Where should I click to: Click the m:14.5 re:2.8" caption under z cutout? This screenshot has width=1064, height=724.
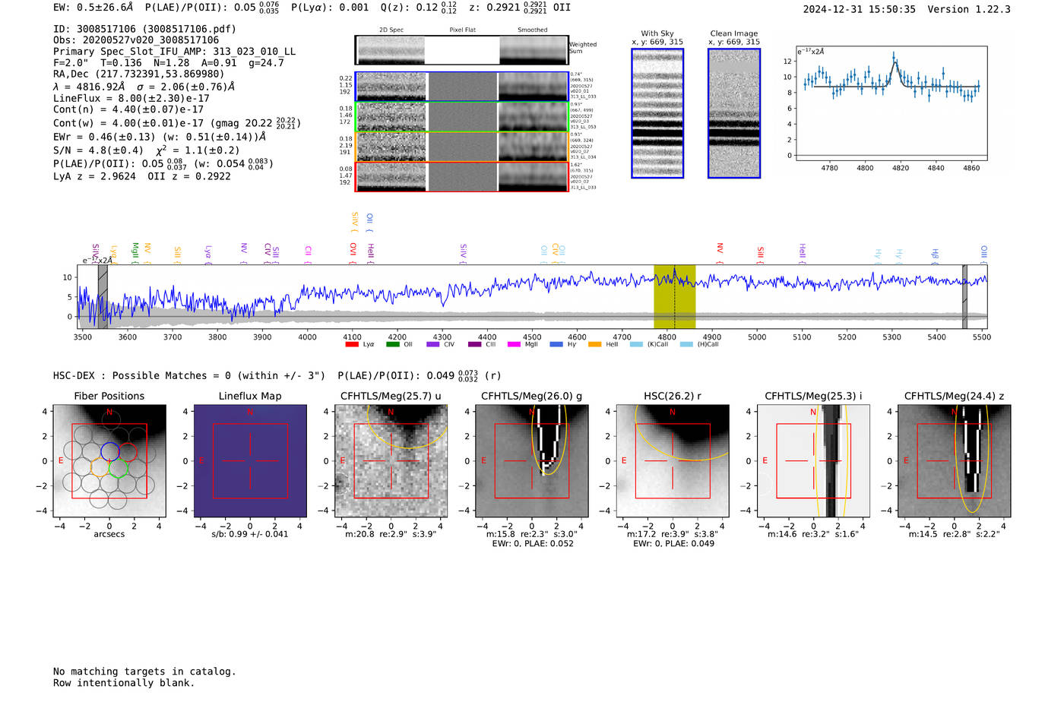(x=955, y=534)
